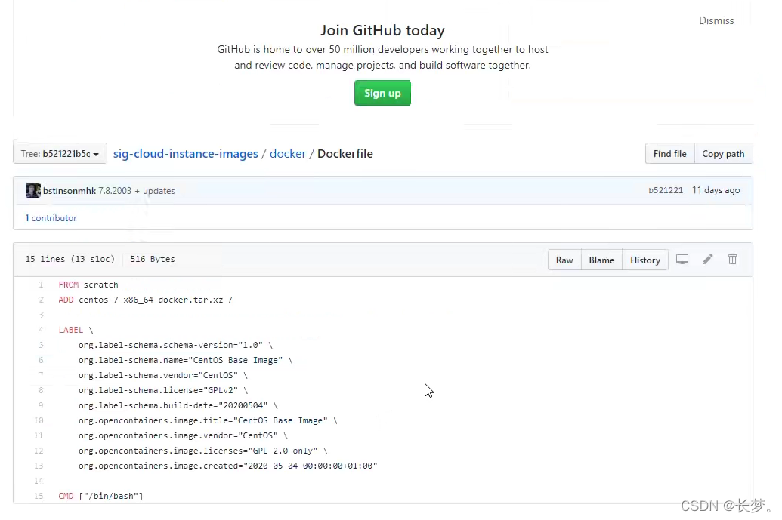
Task: Open the Tree b521221b5c branch dropdown
Action: point(60,154)
